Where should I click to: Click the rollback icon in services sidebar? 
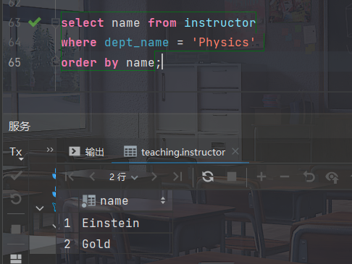coord(16,199)
